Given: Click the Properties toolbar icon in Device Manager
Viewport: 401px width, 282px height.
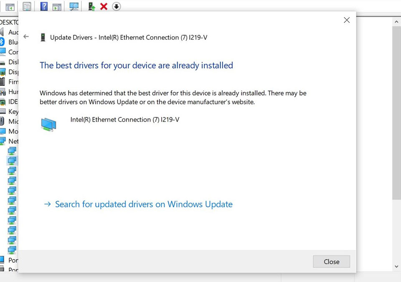Looking at the screenshot, I should click(x=27, y=6).
